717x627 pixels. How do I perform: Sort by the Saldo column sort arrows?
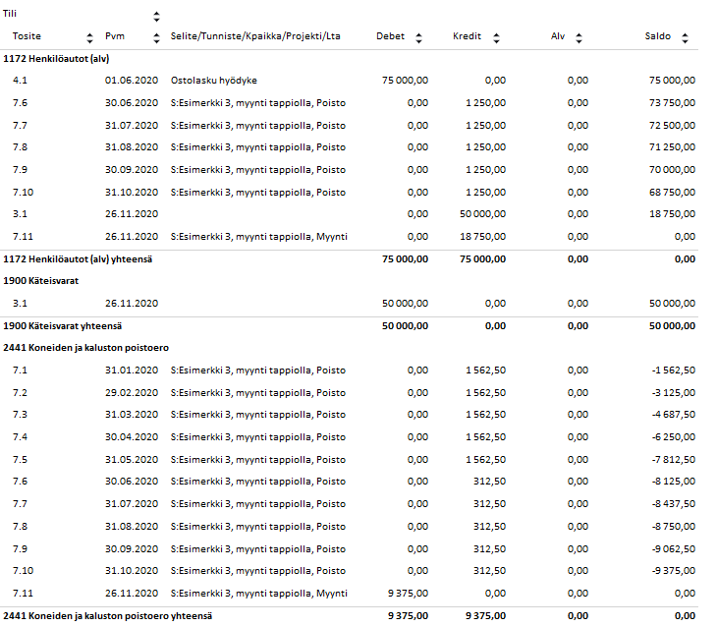pyautogui.click(x=685, y=38)
